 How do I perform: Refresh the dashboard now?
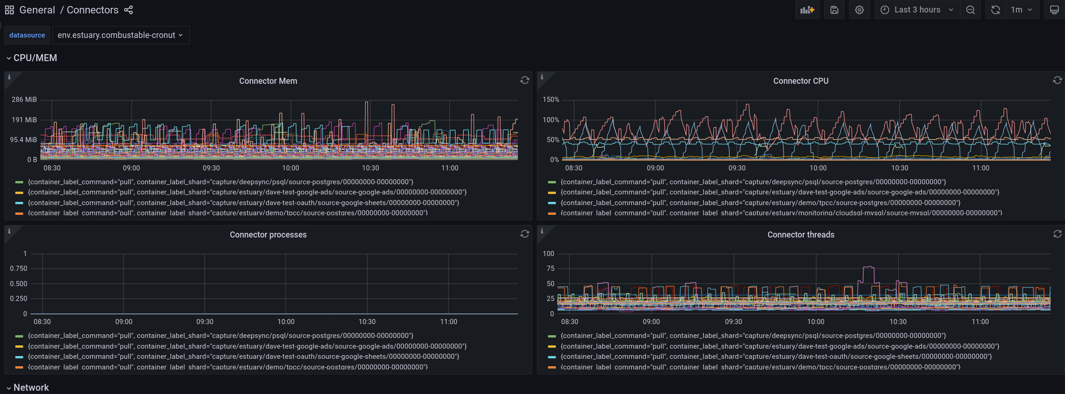[995, 10]
